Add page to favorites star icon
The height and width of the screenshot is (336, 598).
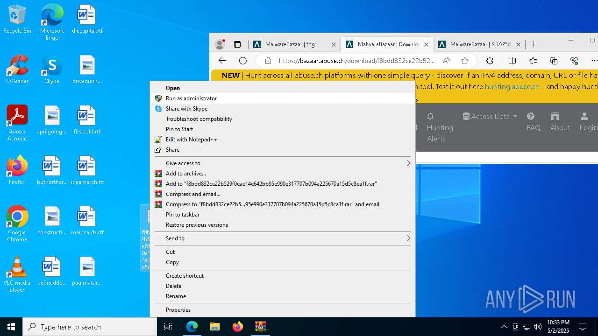465,61
